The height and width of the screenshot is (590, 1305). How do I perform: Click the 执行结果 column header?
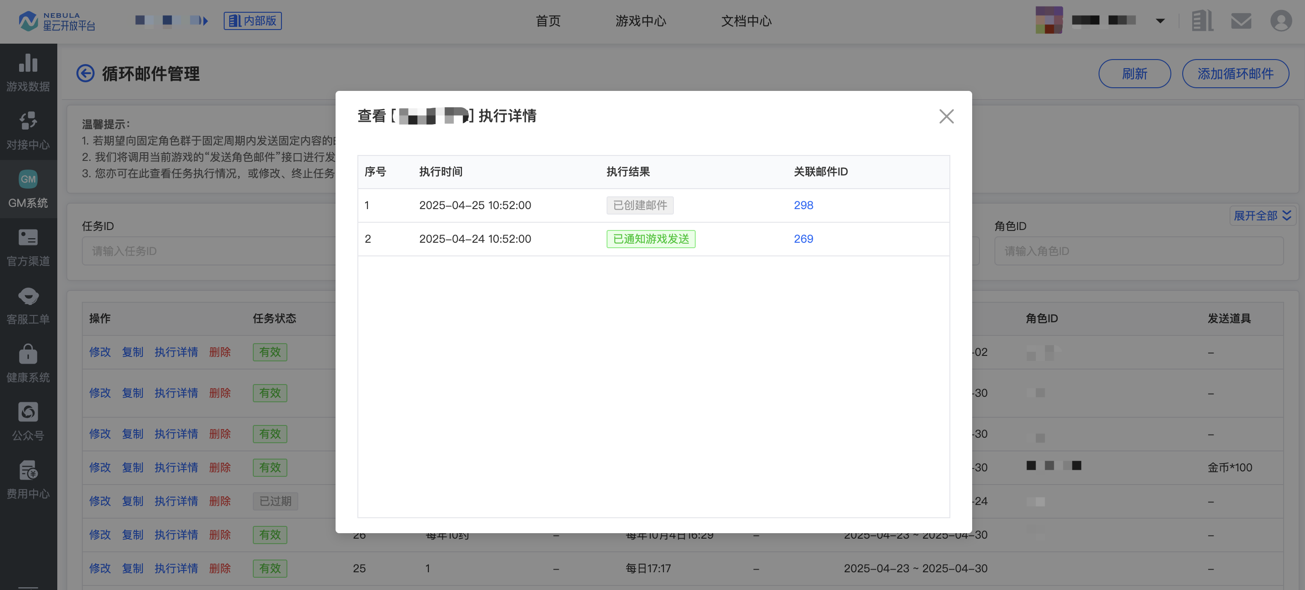click(627, 172)
